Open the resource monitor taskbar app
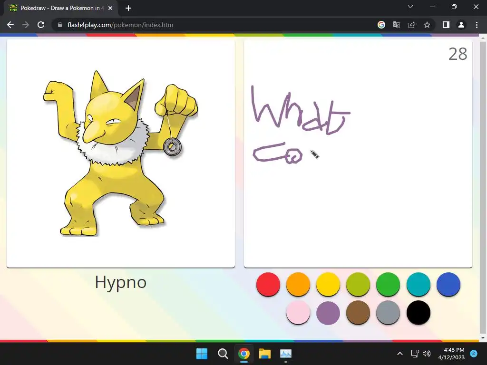Screen dimensions: 487x365 tap(286, 354)
